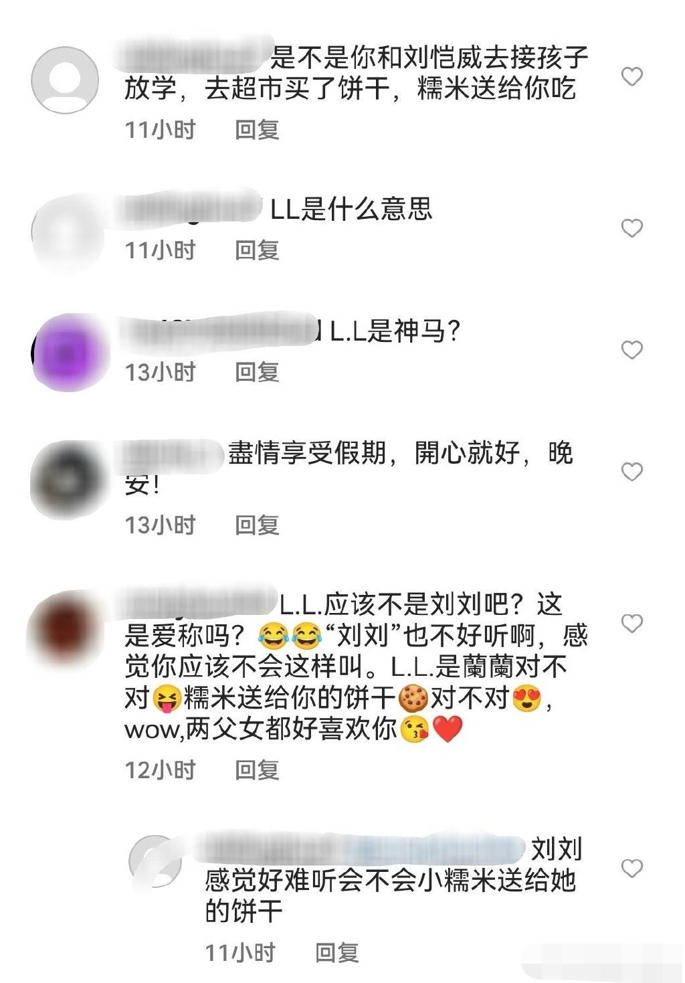Image resolution: width=685 pixels, height=983 pixels.
Task: Like the nested reply about 小糯米送给她的饼干
Action: [631, 869]
